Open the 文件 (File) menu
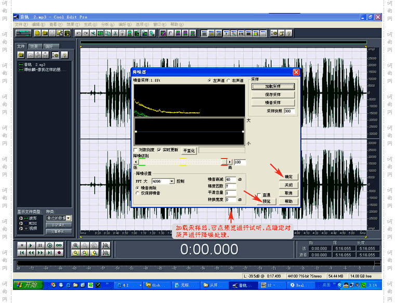The image size is (395, 303). (x=21, y=24)
